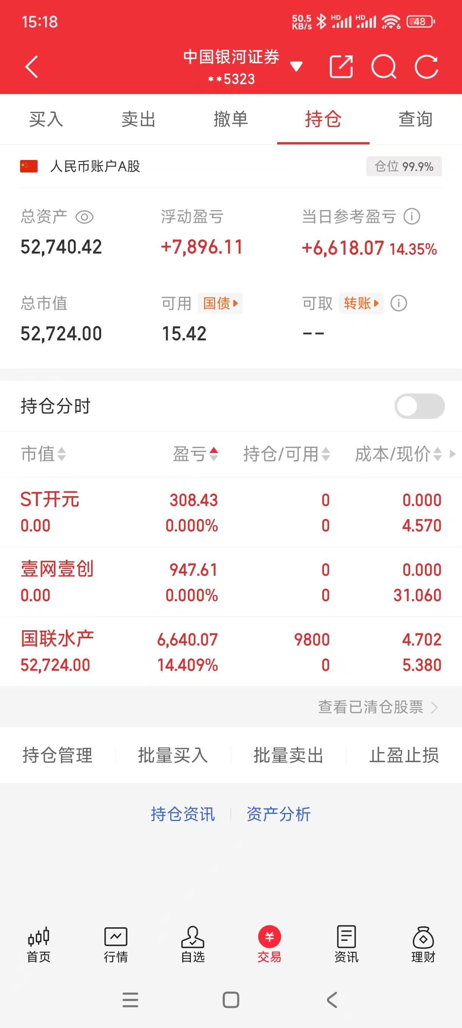
Task: Tap the back arrow in header
Action: point(31,67)
